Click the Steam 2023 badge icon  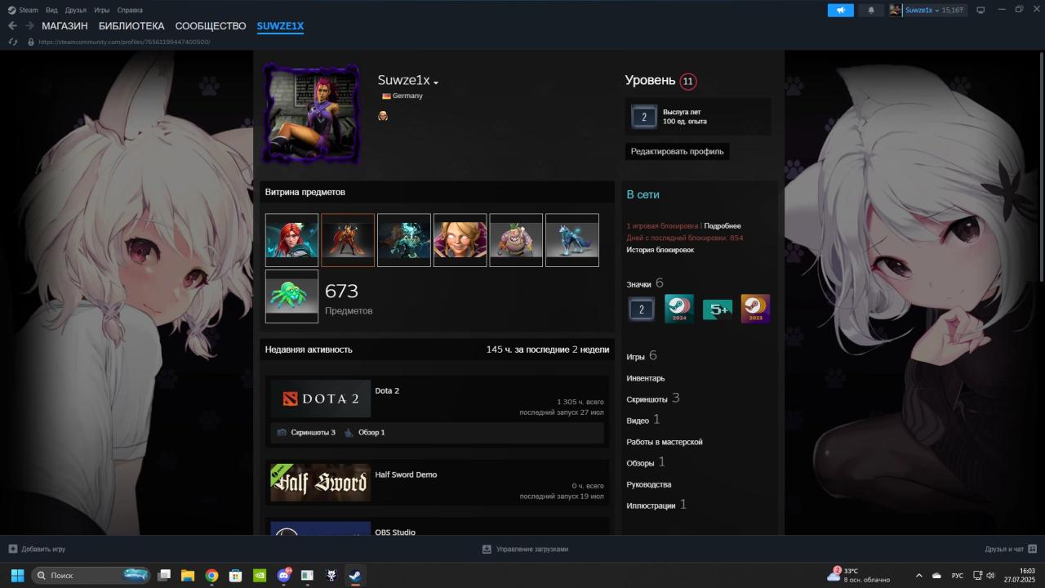pyautogui.click(x=755, y=309)
